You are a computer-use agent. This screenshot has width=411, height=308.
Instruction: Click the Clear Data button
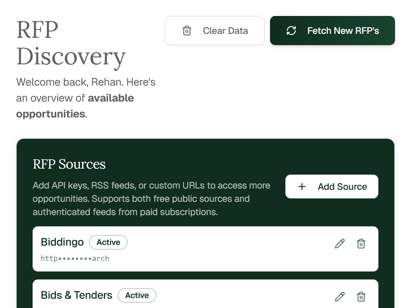(x=215, y=31)
